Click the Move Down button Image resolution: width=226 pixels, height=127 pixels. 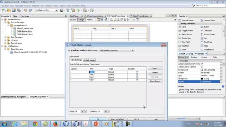point(155,81)
